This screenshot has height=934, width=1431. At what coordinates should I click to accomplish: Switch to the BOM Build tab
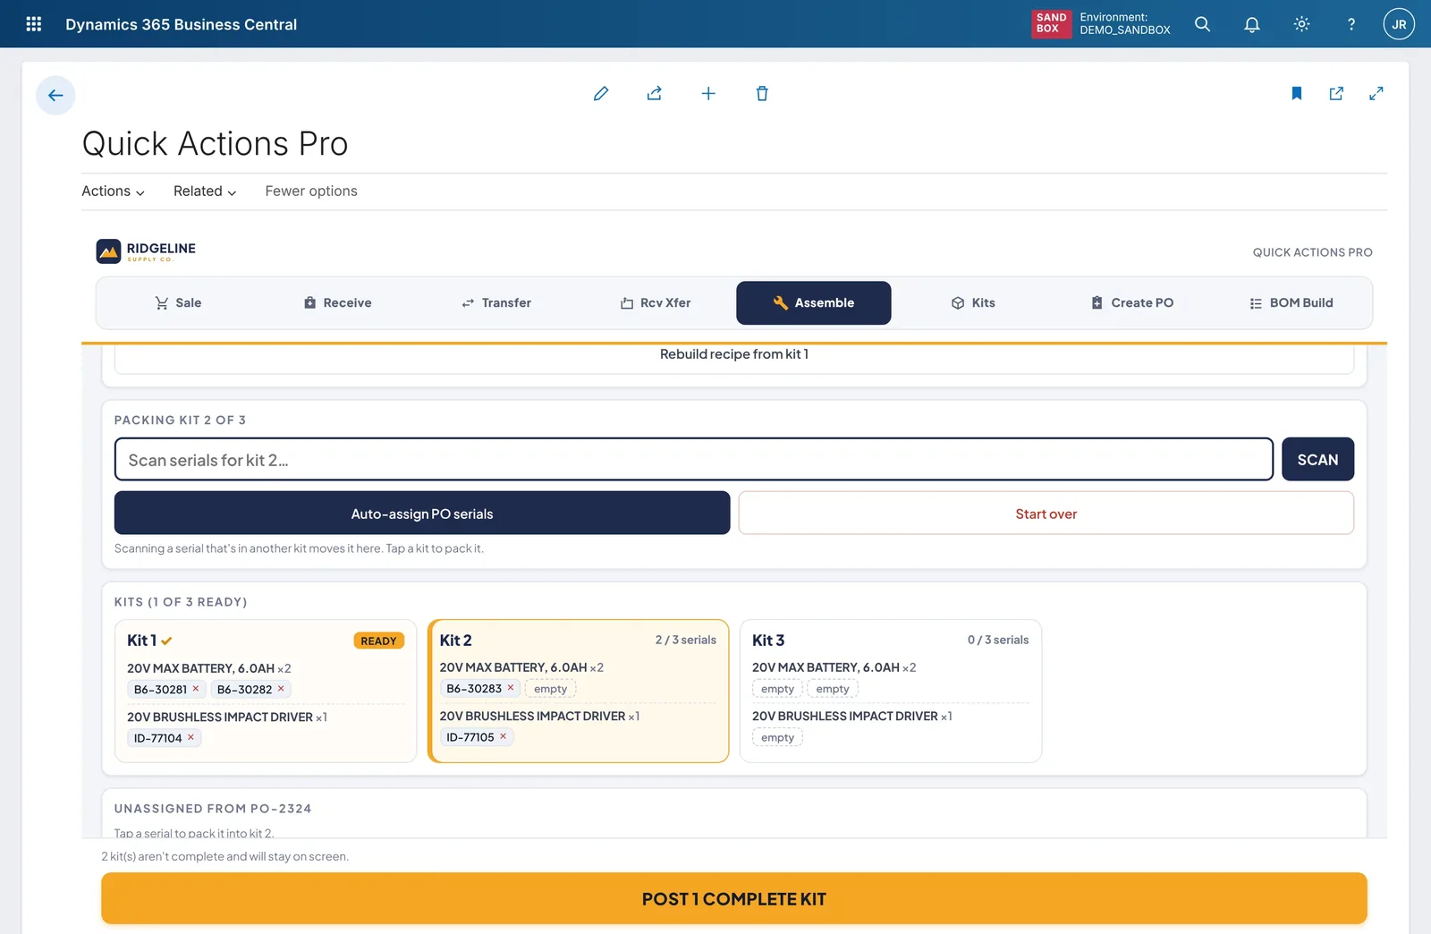point(1291,303)
